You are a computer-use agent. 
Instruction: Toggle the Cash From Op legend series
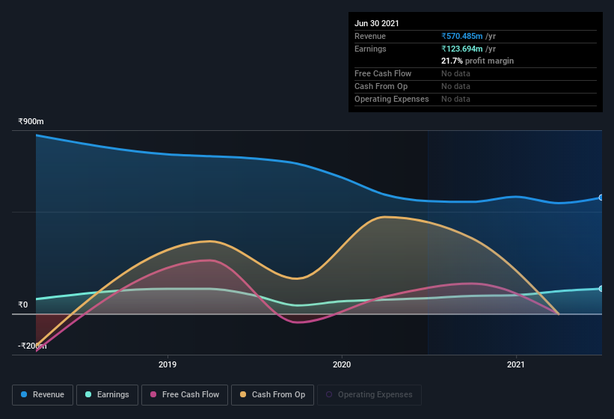click(272, 395)
